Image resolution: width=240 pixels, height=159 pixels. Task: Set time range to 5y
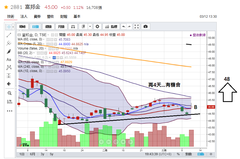[x=52, y=154]
